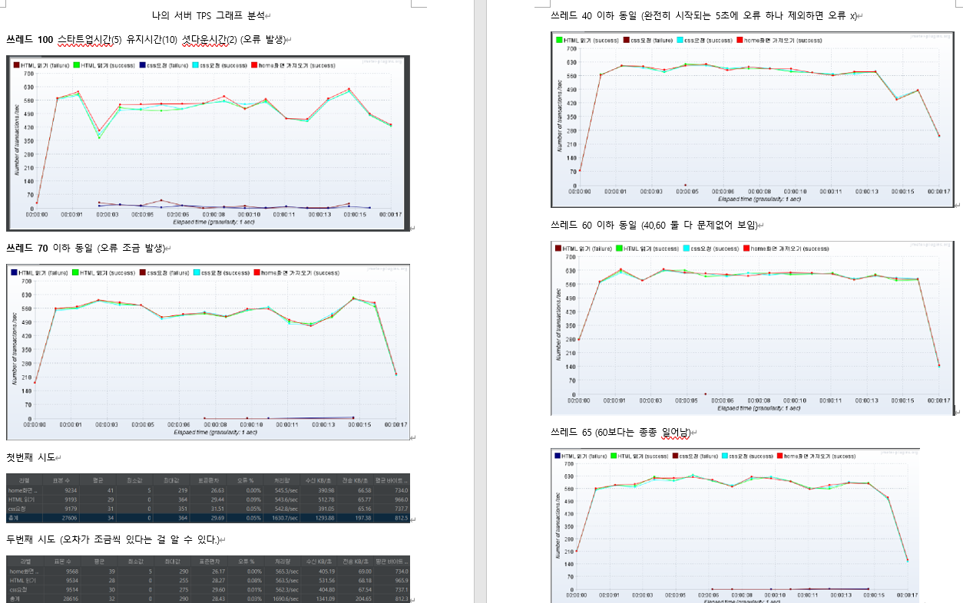Click heading '쓰레드 70 이하 동일 (오류 조금 발생)'
The image size is (963, 603).
tap(86, 248)
